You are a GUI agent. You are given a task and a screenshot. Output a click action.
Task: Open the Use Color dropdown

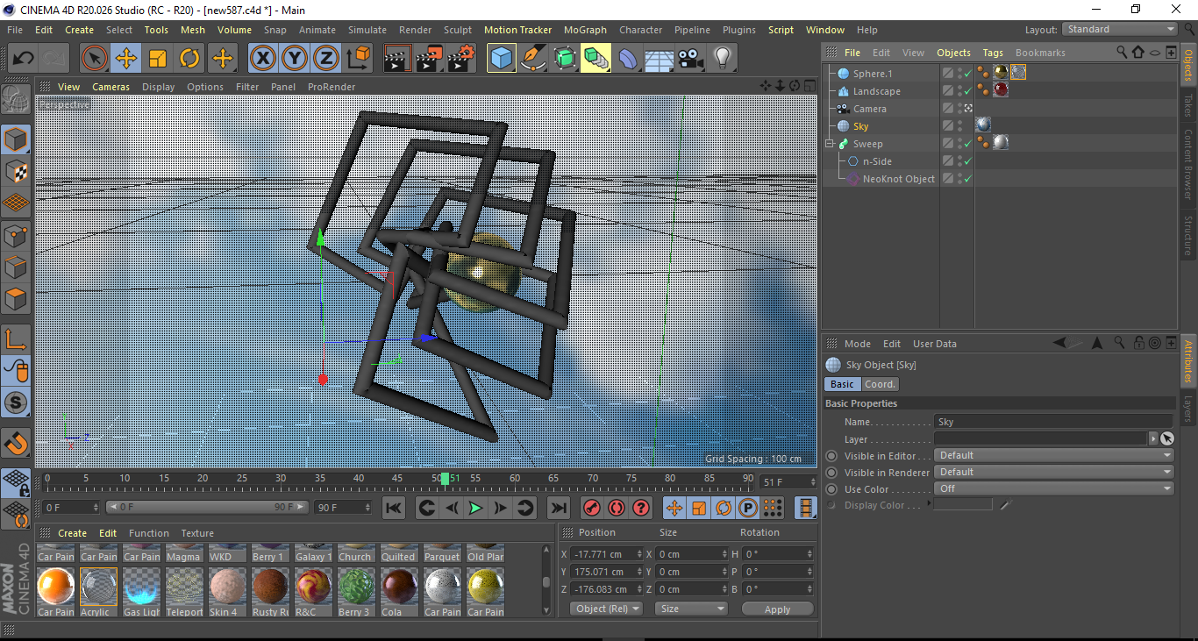coord(1054,488)
